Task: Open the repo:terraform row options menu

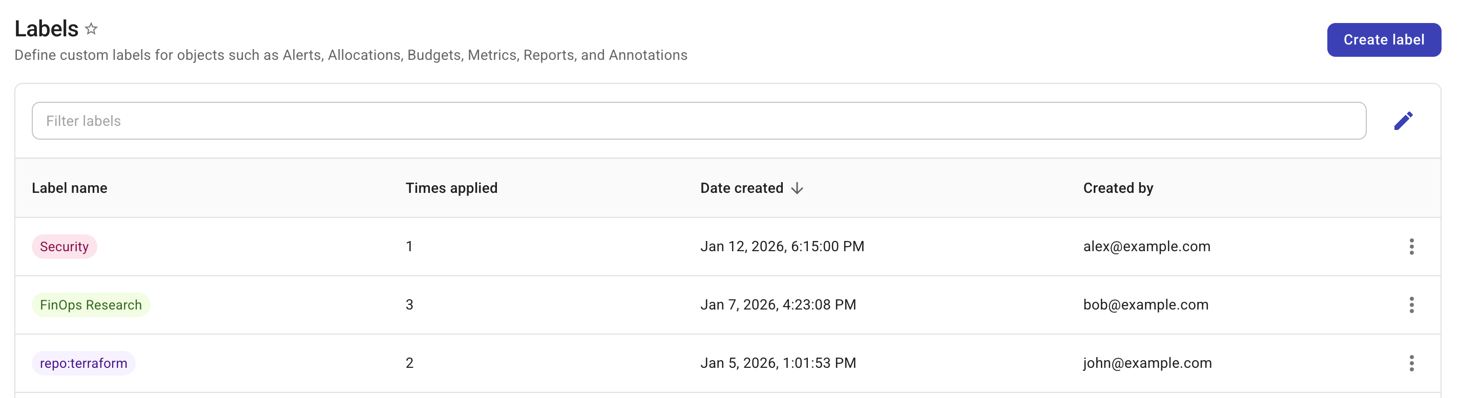Action: [1411, 363]
